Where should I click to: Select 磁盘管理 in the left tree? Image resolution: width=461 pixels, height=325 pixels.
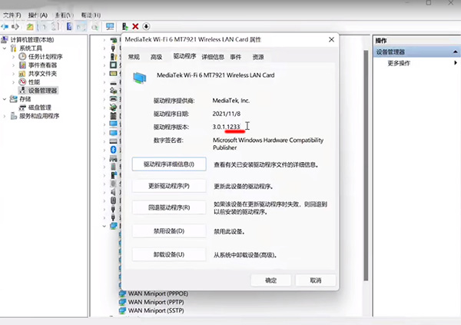point(39,108)
